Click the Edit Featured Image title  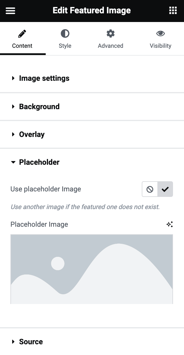(x=92, y=11)
